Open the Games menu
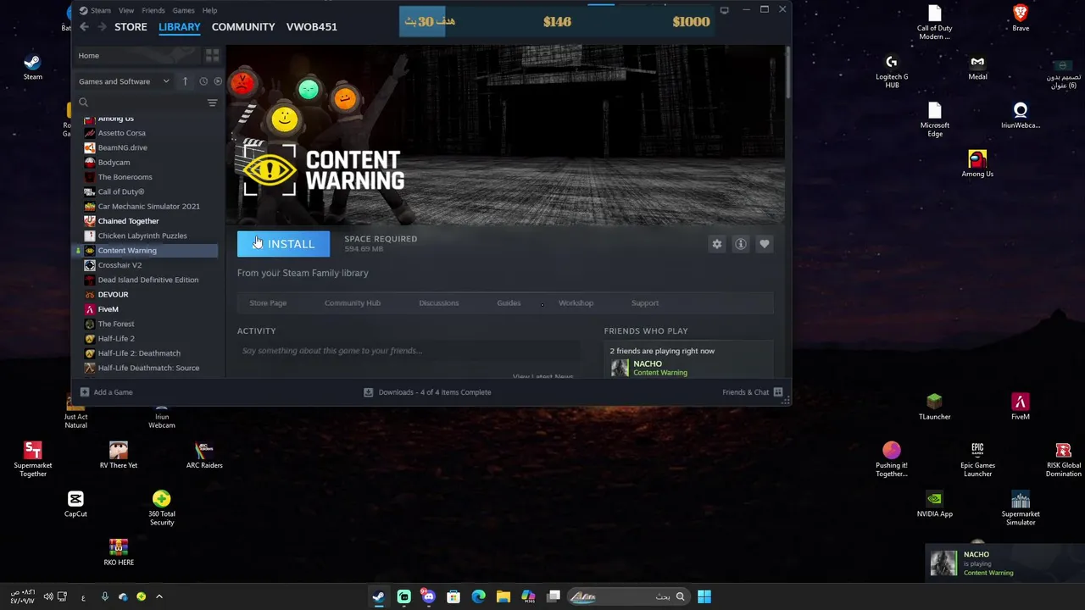1085x610 pixels. click(x=183, y=10)
